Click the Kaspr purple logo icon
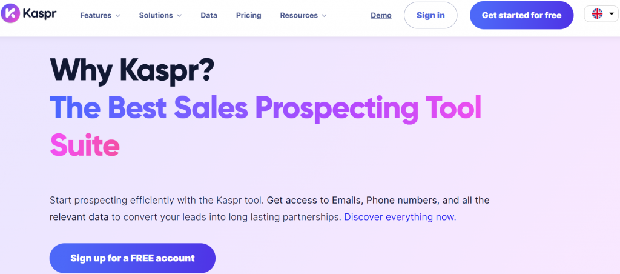 point(11,15)
